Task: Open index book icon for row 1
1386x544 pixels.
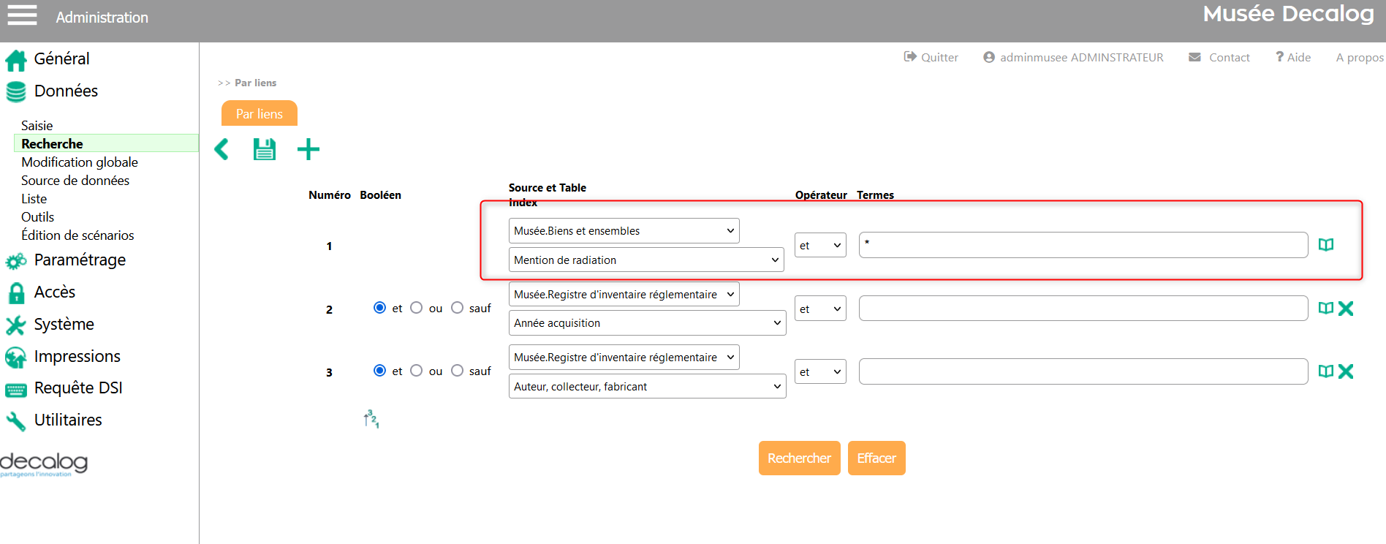Action: (1325, 245)
